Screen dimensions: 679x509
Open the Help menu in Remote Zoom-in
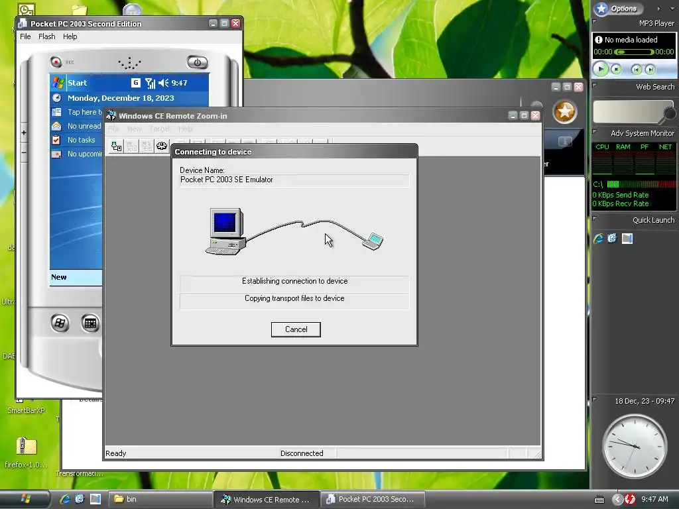click(185, 129)
